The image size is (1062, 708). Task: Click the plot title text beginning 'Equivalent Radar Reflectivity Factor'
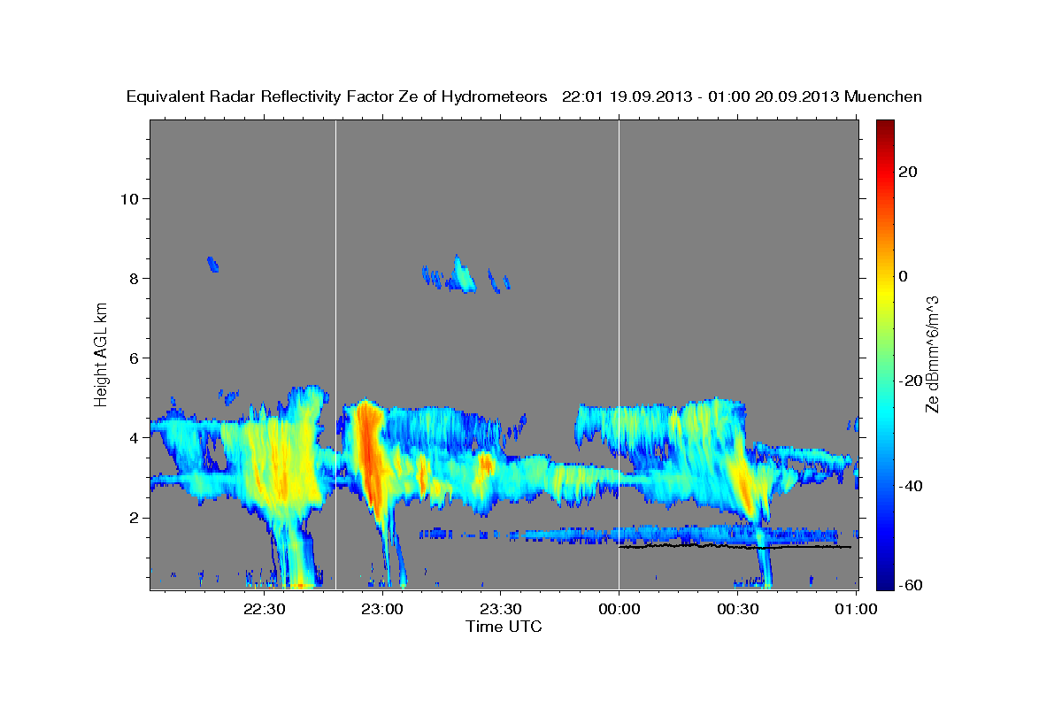(x=524, y=97)
